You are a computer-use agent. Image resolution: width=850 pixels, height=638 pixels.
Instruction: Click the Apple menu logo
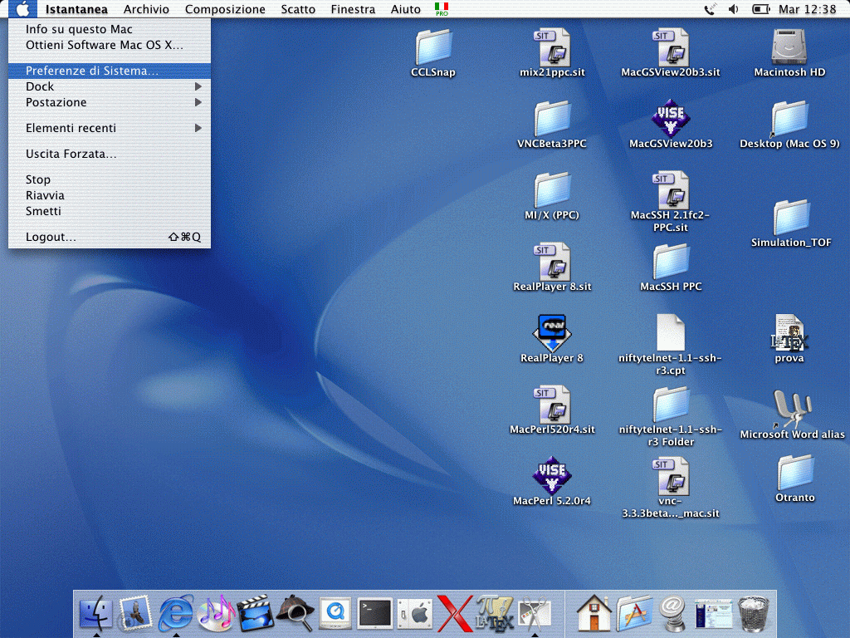22,9
